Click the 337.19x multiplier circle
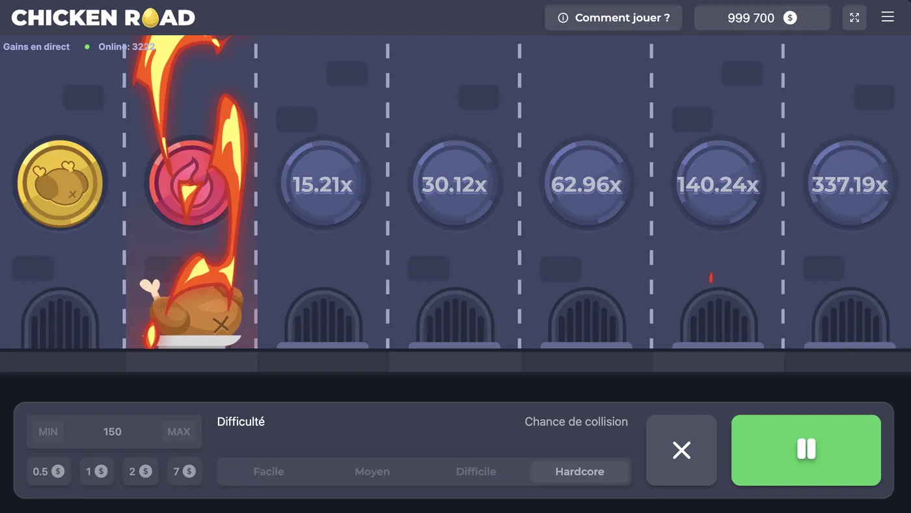Screen dimensions: 911x513 (x=851, y=184)
